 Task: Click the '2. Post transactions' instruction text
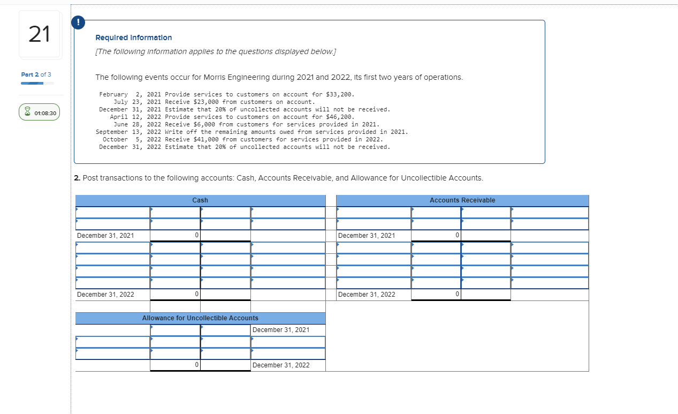click(279, 178)
